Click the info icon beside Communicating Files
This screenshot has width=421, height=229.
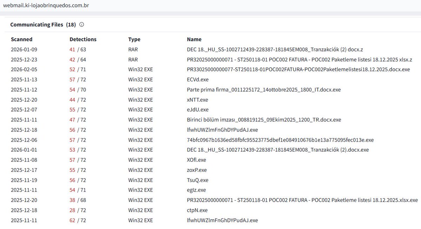[x=82, y=25]
